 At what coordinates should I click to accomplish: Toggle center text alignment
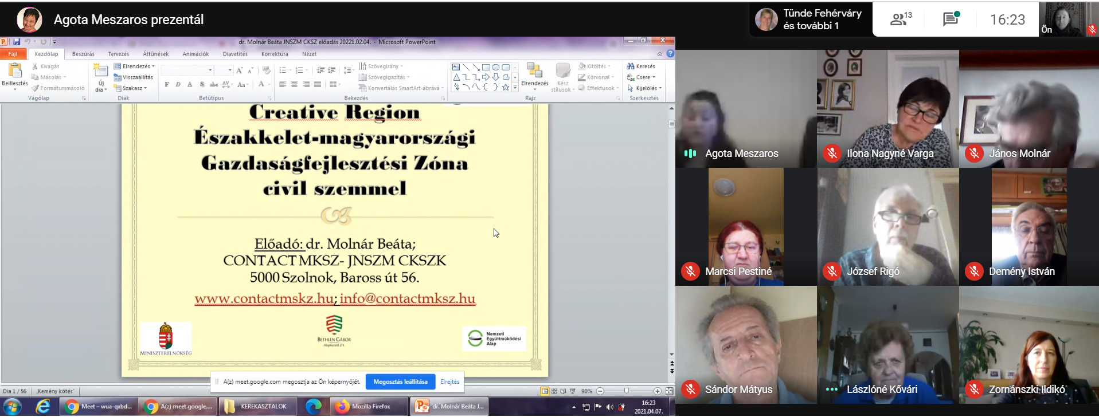pos(294,85)
